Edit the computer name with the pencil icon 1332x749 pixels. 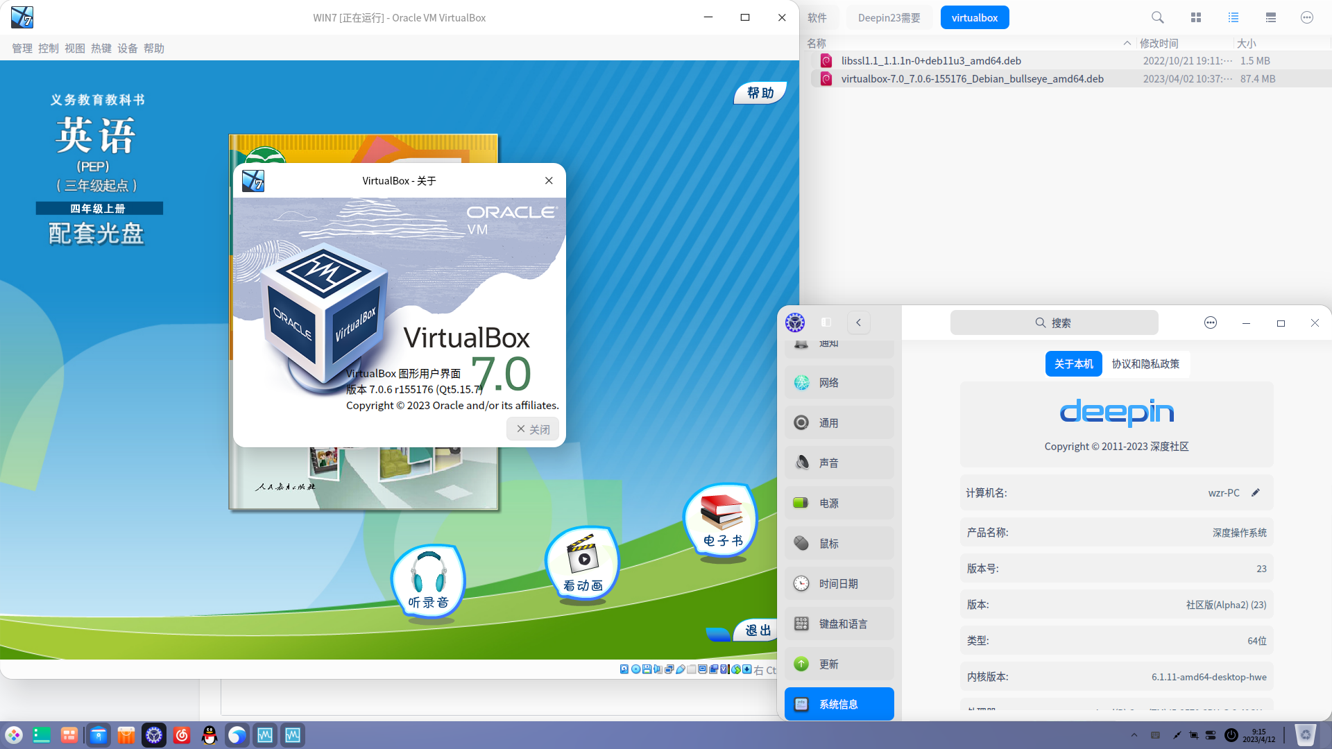pyautogui.click(x=1256, y=492)
